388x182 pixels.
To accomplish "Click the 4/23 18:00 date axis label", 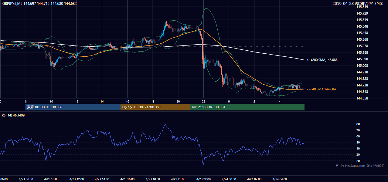I will click(153, 179).
